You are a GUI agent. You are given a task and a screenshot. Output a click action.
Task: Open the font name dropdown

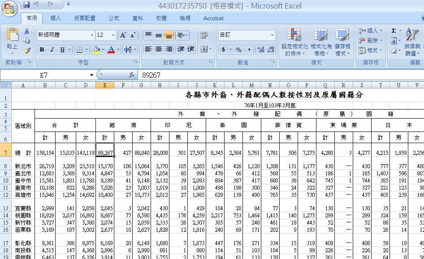[x=92, y=35]
